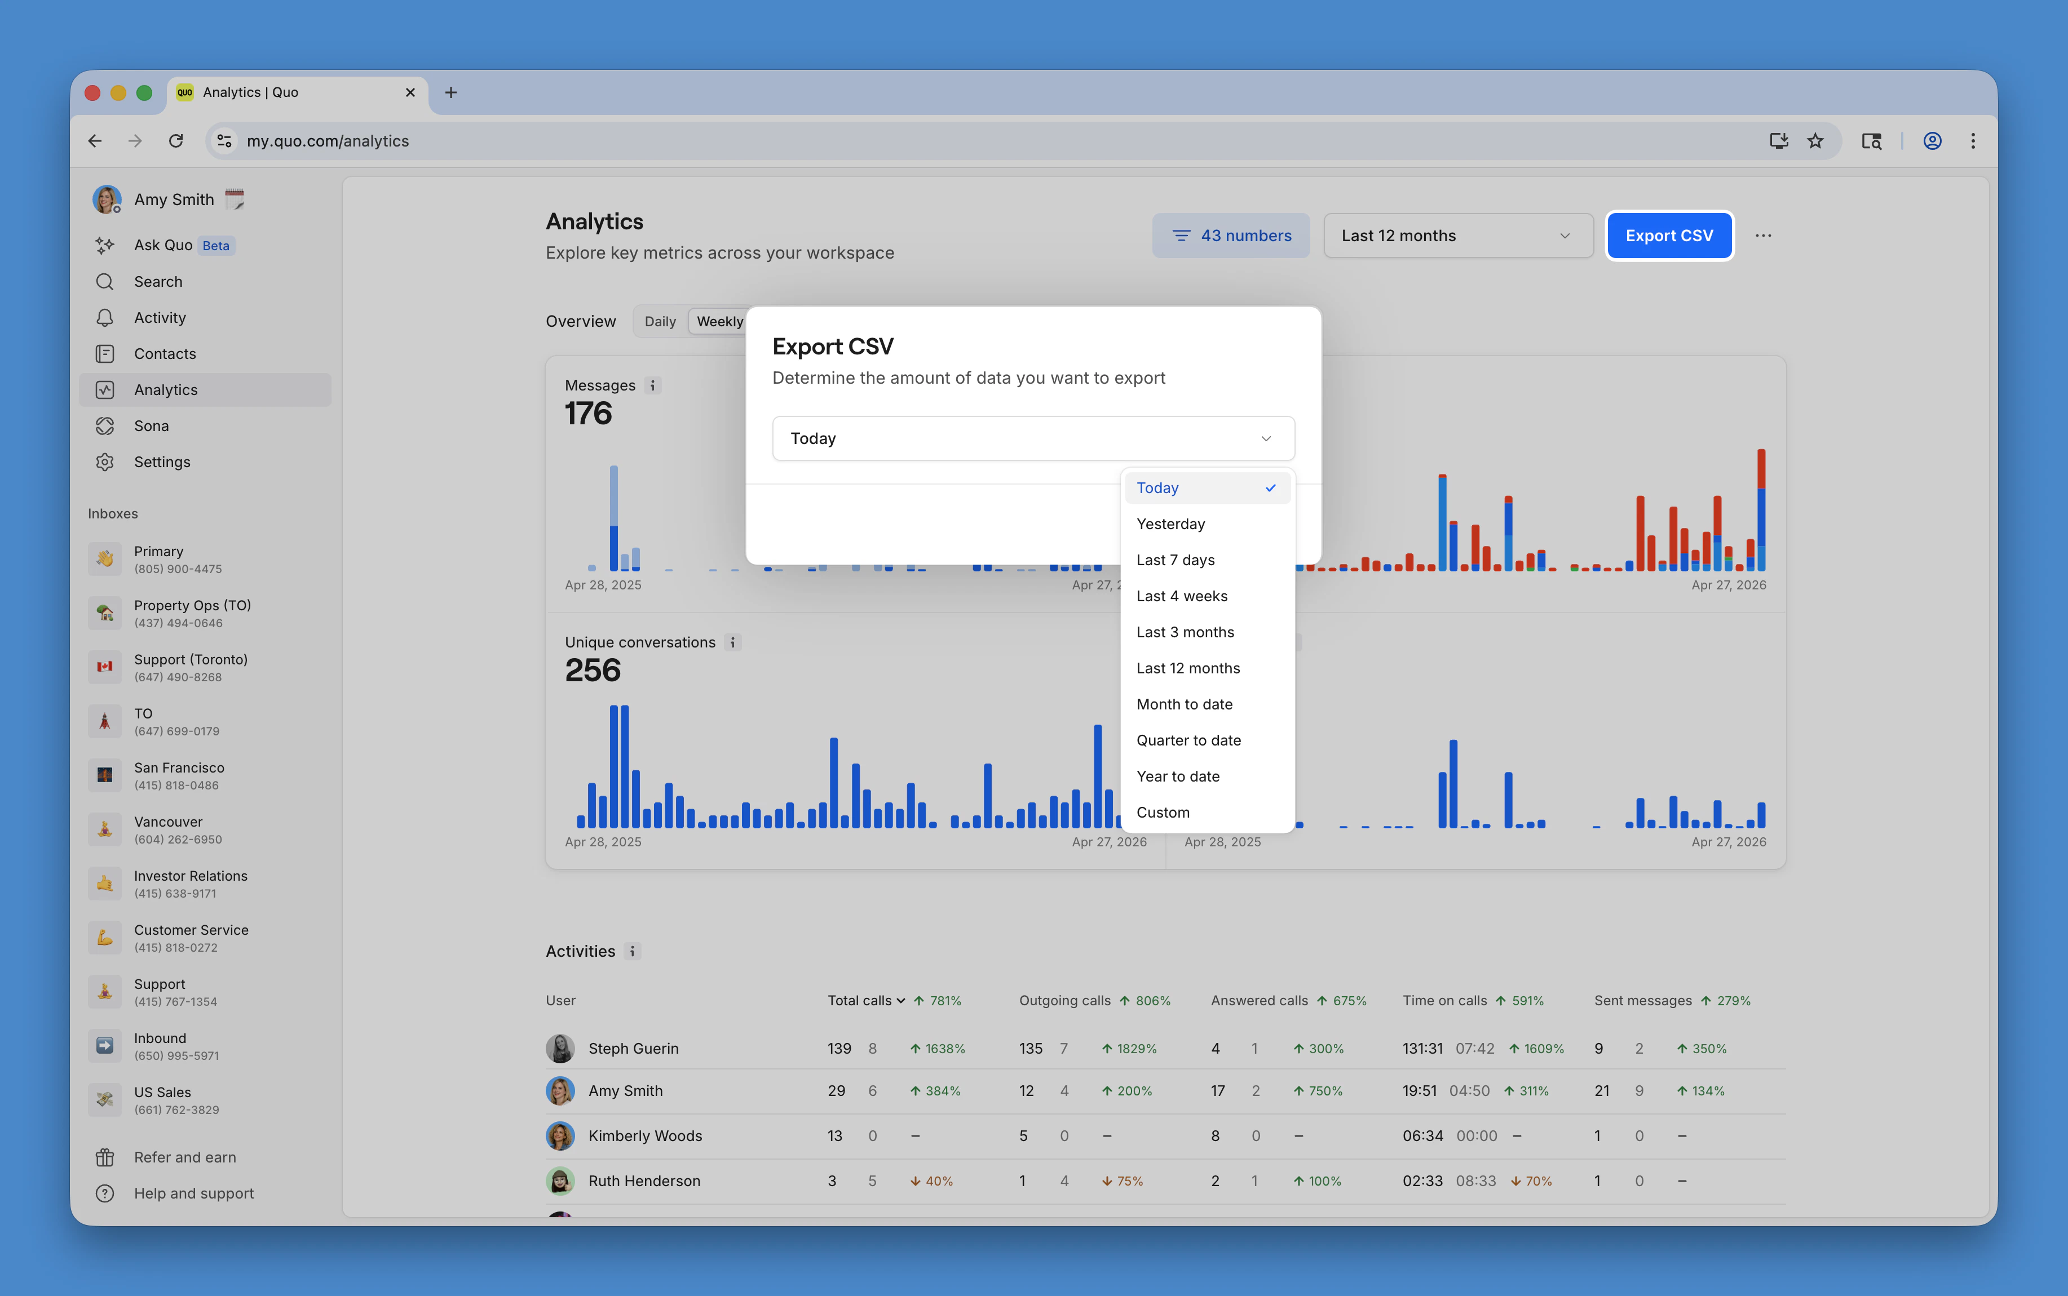Click Amy Smith's calendar status icon
The height and width of the screenshot is (1296, 2068).
point(234,199)
